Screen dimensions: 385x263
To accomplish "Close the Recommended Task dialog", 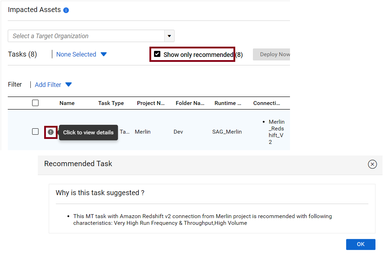I will point(372,164).
